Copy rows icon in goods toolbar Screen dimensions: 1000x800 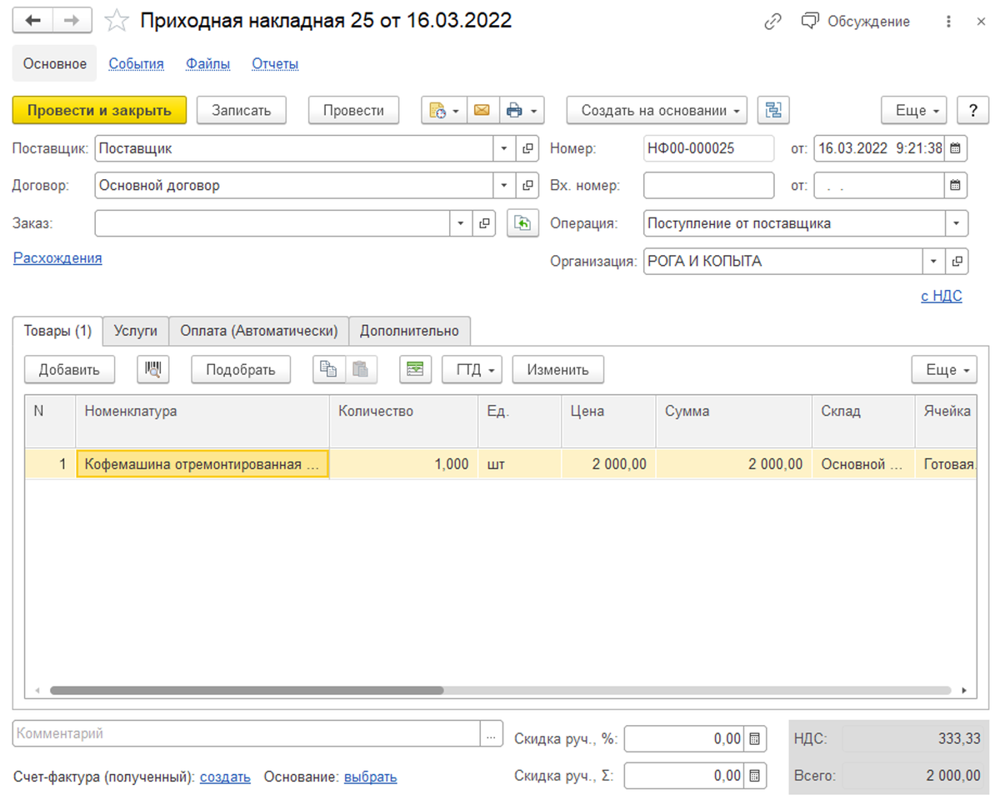(328, 370)
